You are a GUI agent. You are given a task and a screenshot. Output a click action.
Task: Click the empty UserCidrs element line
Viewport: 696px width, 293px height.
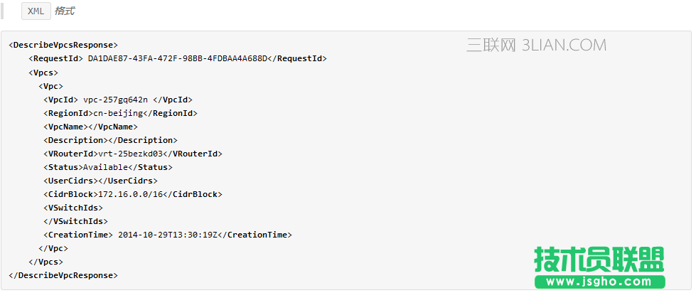[x=100, y=181]
